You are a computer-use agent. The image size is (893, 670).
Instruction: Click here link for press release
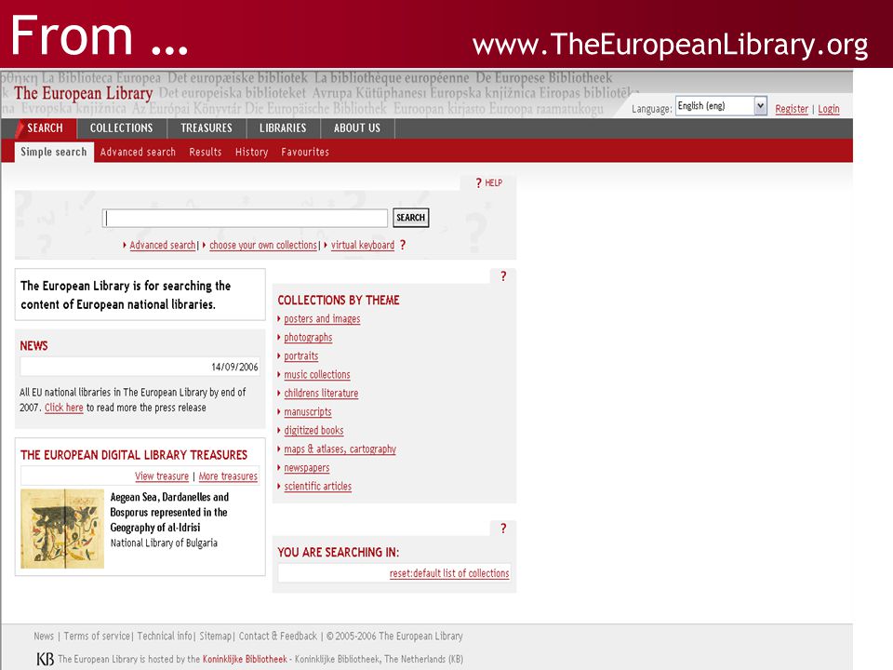click(x=64, y=408)
